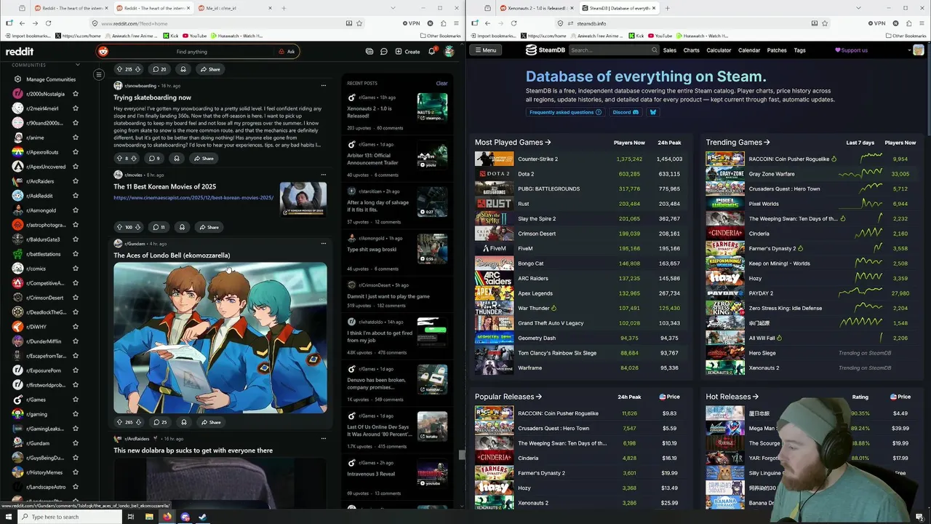Click the Bluesky butterfly icon on SteamDB
The height and width of the screenshot is (524, 931).
pyautogui.click(x=652, y=112)
